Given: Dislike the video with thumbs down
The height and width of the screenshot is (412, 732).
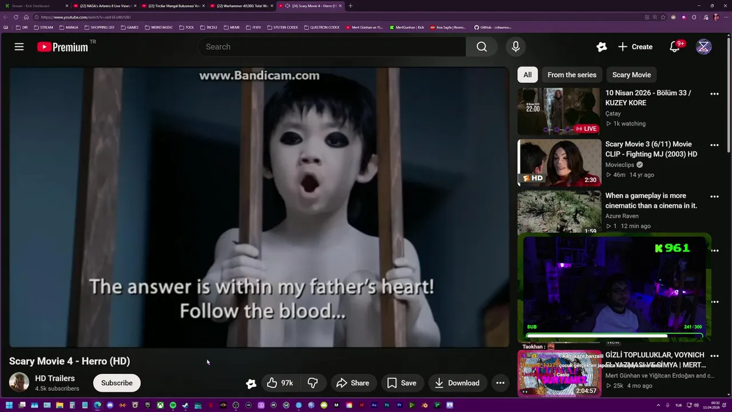Looking at the screenshot, I should pos(313,383).
